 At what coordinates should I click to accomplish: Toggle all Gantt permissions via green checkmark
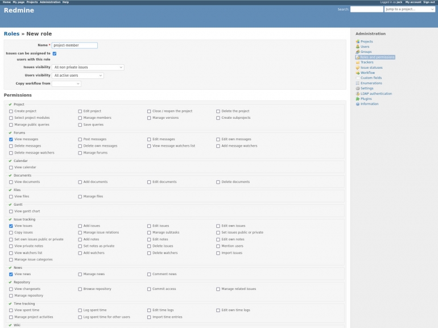point(10,205)
